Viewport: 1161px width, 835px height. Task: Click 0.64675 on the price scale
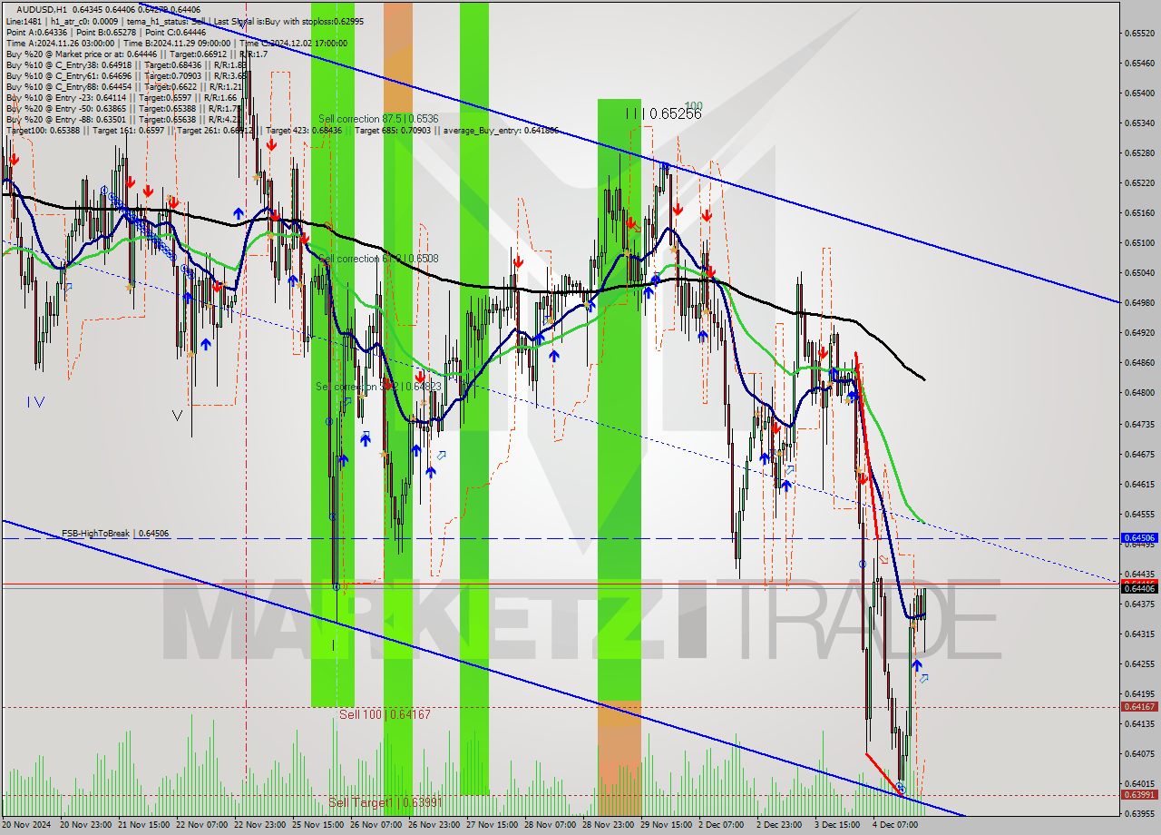click(1139, 454)
